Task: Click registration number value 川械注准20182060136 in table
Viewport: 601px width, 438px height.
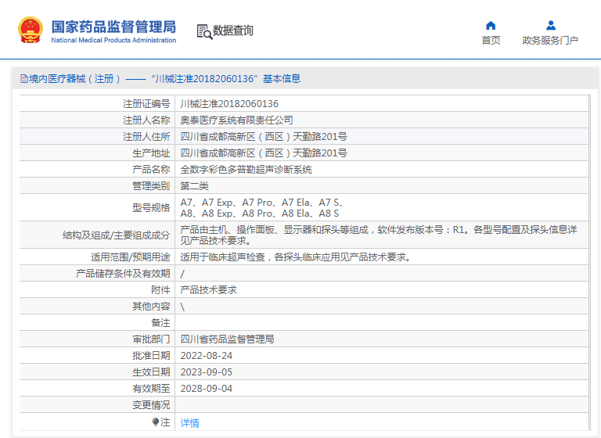Action: 229,104
